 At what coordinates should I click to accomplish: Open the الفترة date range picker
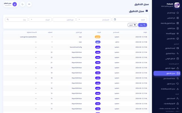click(x=130, y=20)
